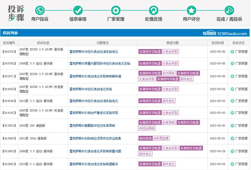Click the 问题简述 column header
Screen dimensions: 251x170
tap(103, 43)
